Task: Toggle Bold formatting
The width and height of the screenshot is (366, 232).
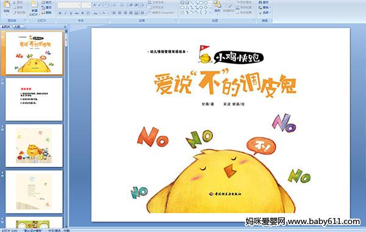Action: pyautogui.click(x=60, y=13)
